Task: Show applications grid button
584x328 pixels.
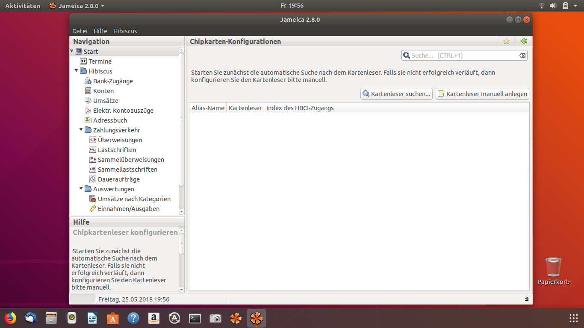Action: (574, 318)
